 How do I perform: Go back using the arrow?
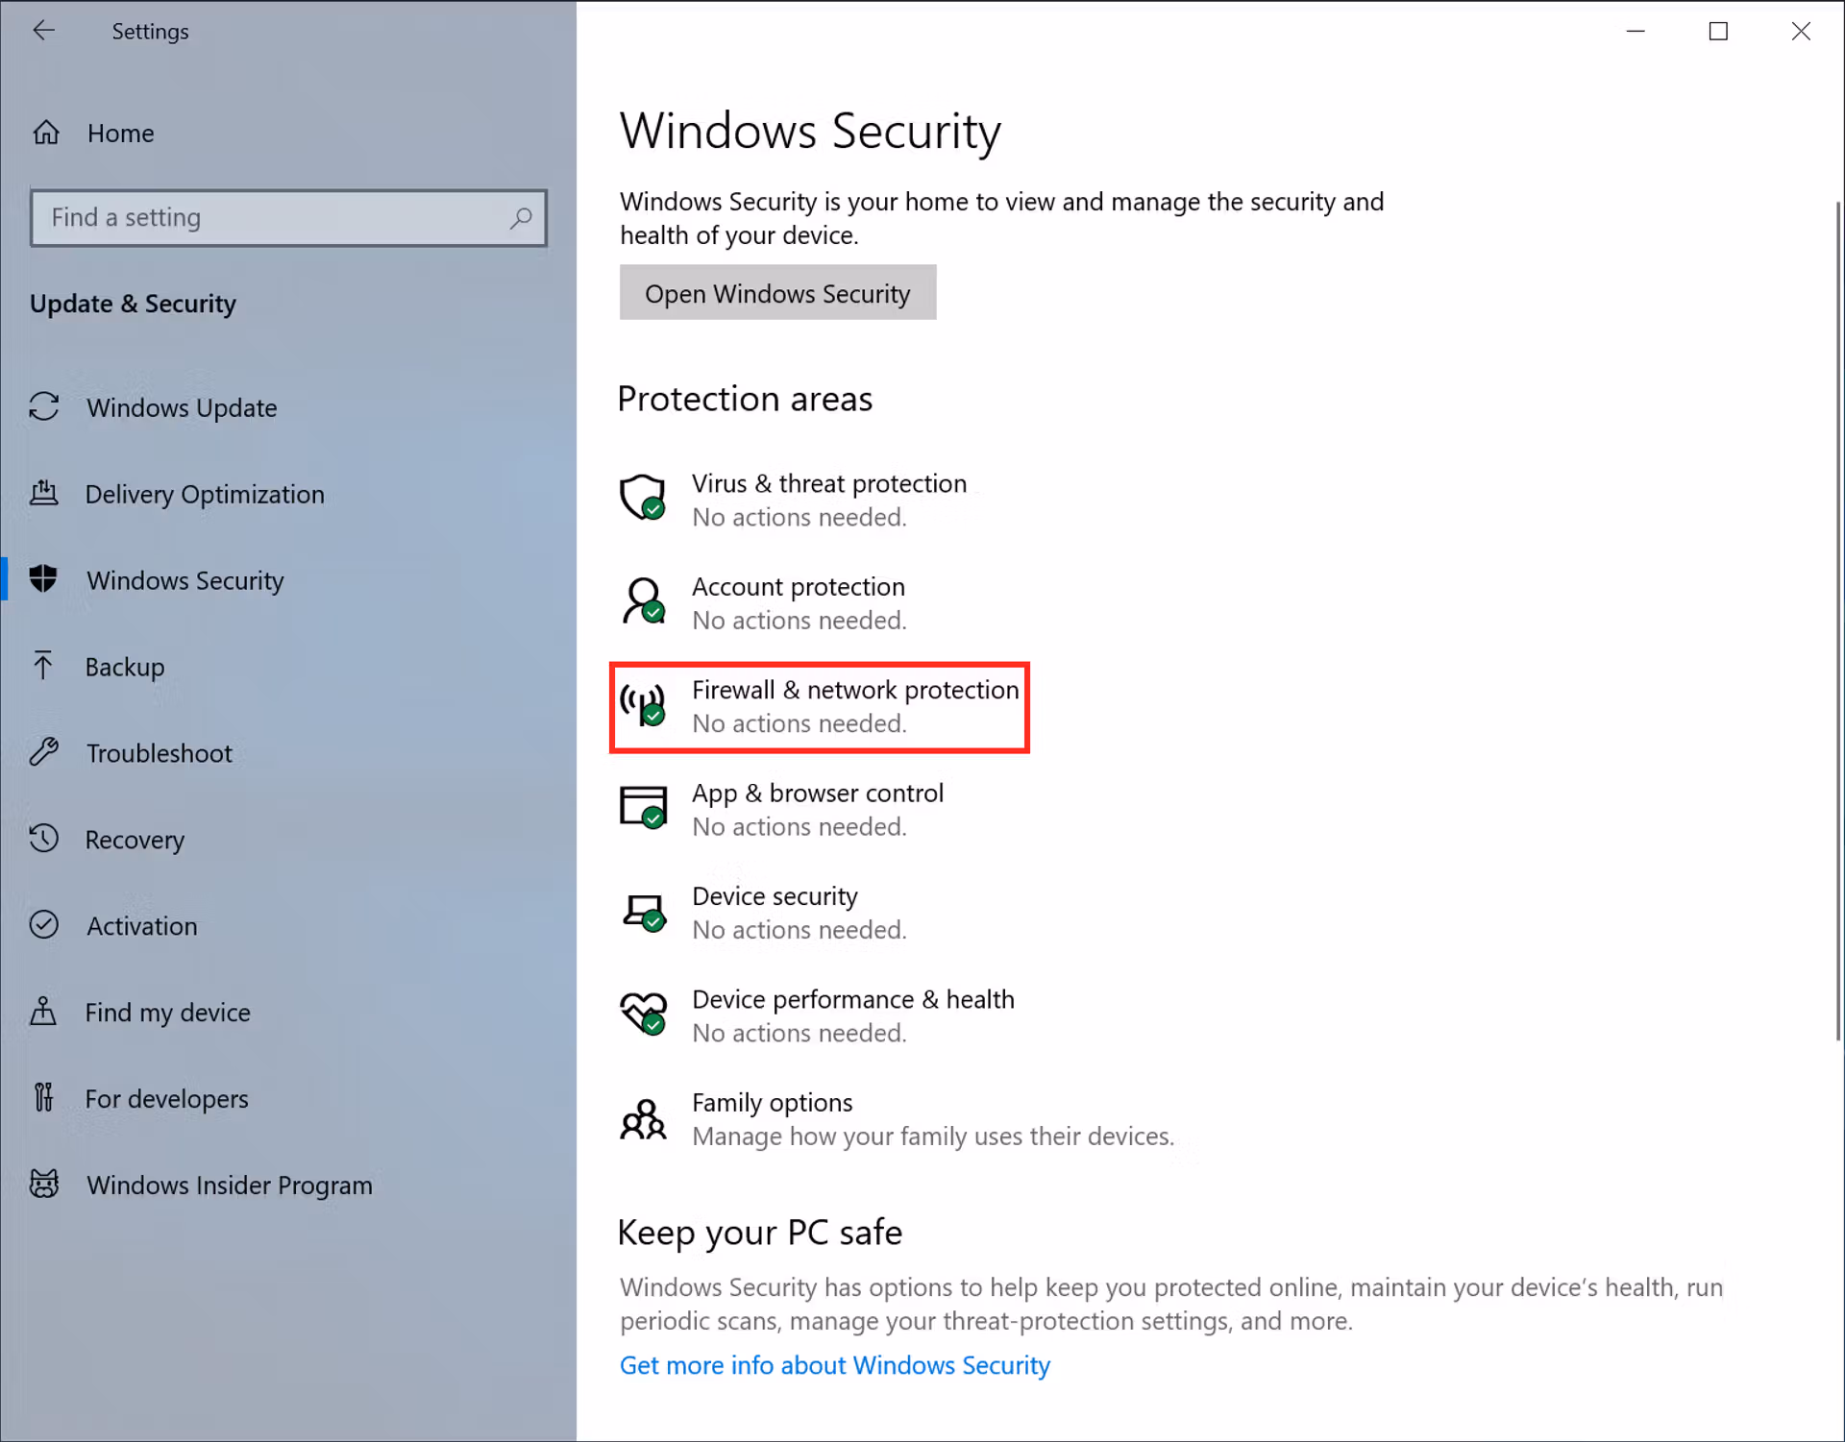(x=44, y=30)
